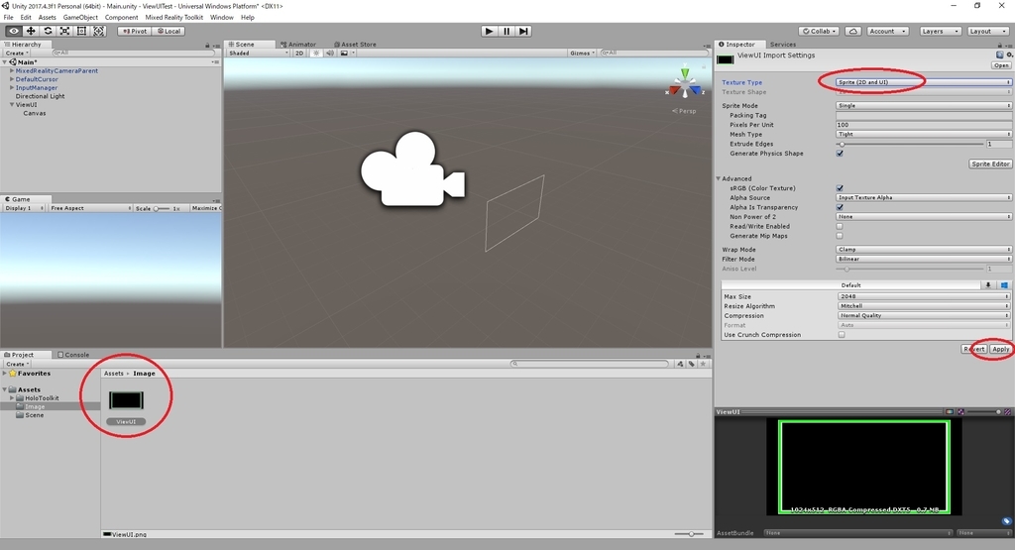Toggle Pivot handle position
This screenshot has height=550, width=1015.
(x=135, y=31)
